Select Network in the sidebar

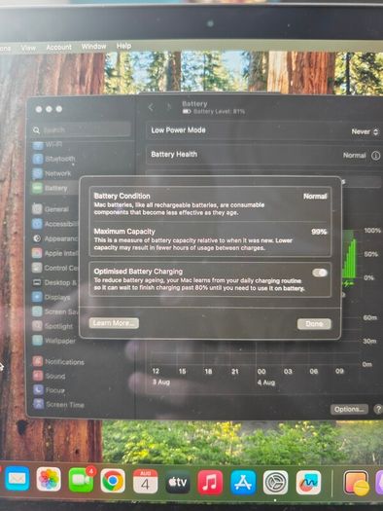[52, 173]
